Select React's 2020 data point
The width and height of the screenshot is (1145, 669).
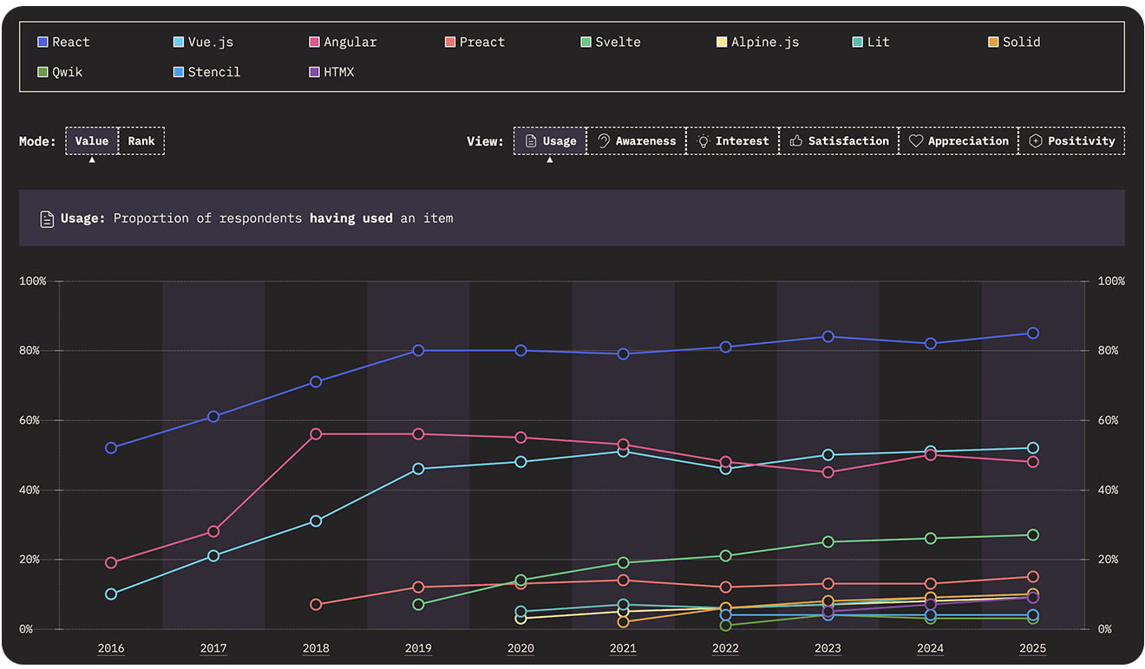coord(520,351)
